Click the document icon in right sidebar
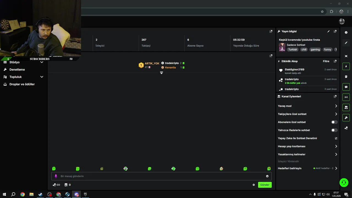This screenshot has height=198, width=352. 346,76
